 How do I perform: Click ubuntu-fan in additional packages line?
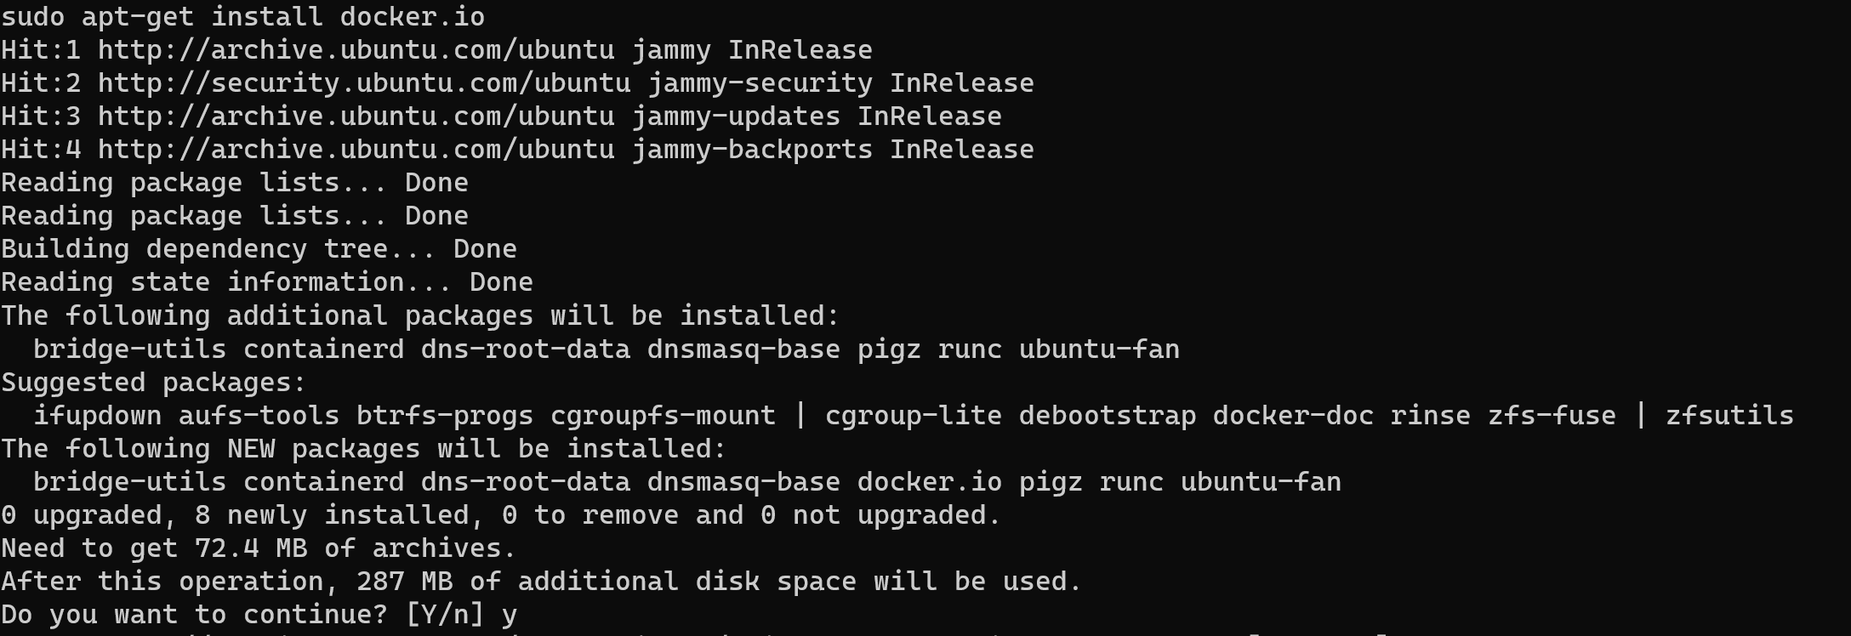pyautogui.click(x=1099, y=349)
